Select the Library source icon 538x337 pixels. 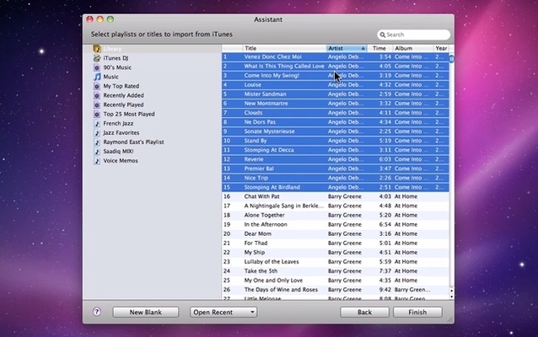point(97,49)
